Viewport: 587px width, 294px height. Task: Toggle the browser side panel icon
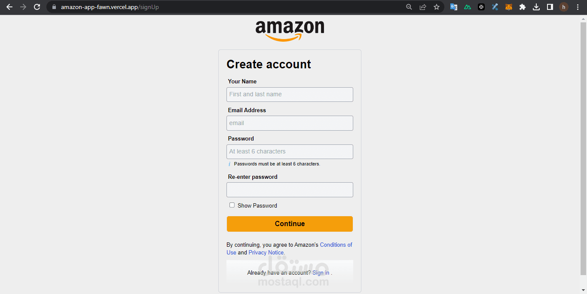coord(550,7)
